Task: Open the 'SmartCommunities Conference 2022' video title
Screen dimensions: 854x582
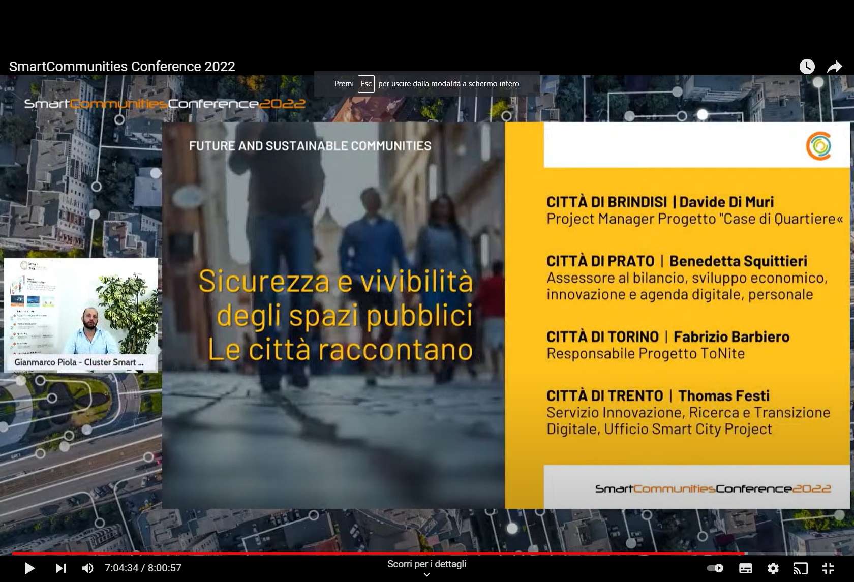Action: coord(122,67)
